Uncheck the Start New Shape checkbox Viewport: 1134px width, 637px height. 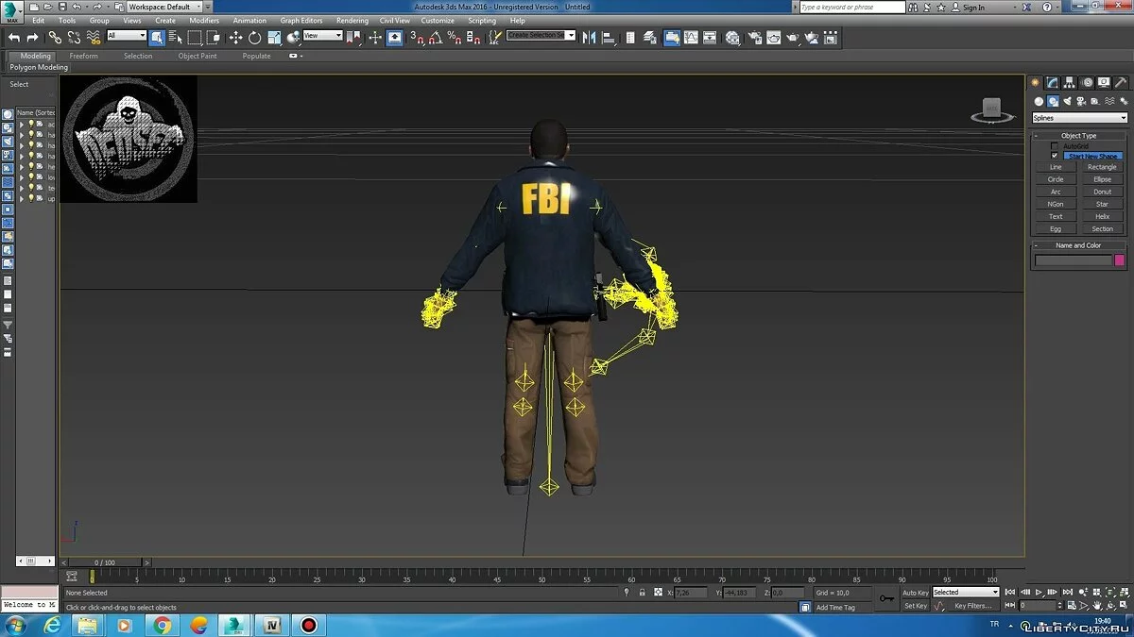(x=1055, y=156)
